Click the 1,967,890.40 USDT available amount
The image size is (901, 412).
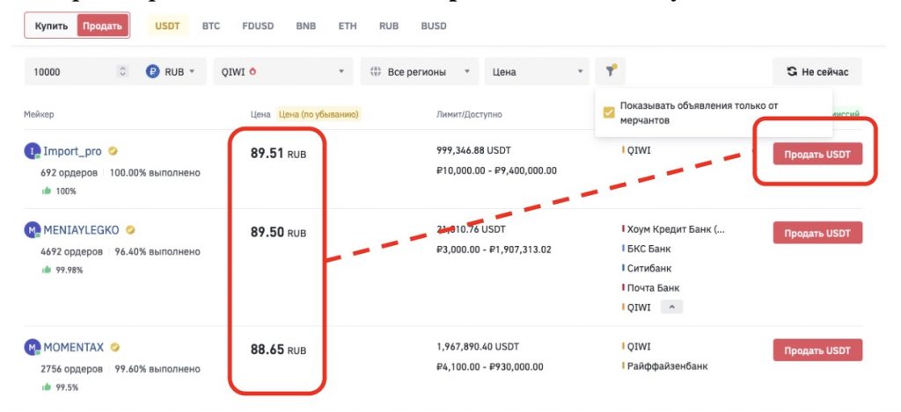tap(478, 347)
